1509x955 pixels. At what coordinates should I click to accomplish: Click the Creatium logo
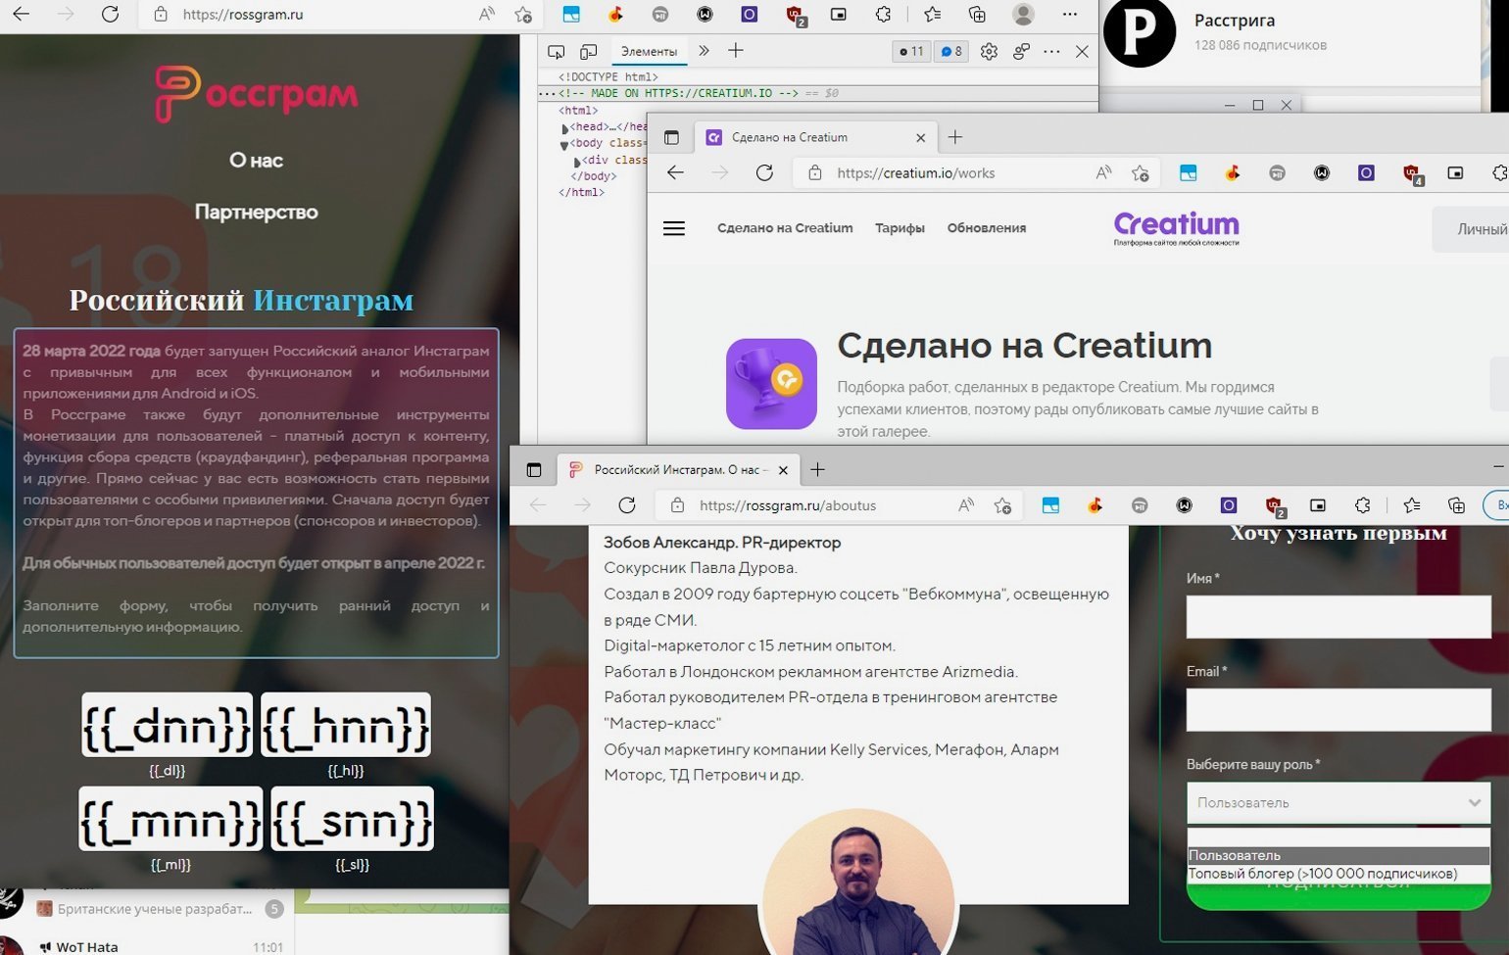pyautogui.click(x=1176, y=228)
